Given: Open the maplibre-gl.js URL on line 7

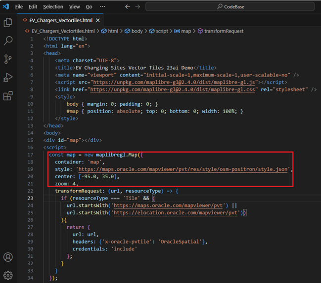Looking at the screenshot, I should (x=174, y=82).
